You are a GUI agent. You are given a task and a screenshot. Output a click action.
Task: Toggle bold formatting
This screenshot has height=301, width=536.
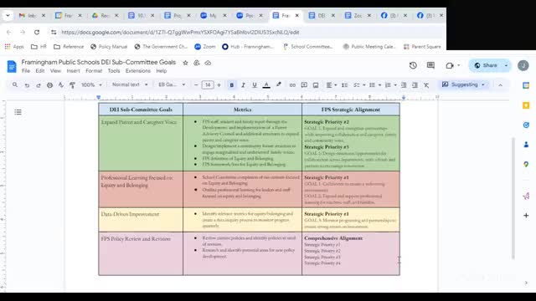click(x=231, y=85)
